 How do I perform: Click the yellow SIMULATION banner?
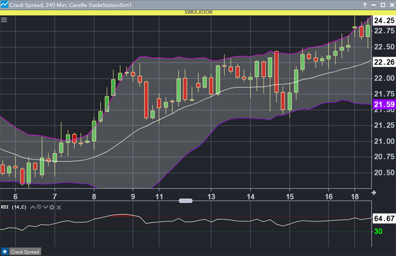pos(198,12)
